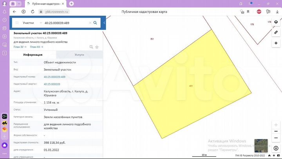The height and width of the screenshot is (159, 282).
Task: Open browser downloads icon
Action: [277, 12]
